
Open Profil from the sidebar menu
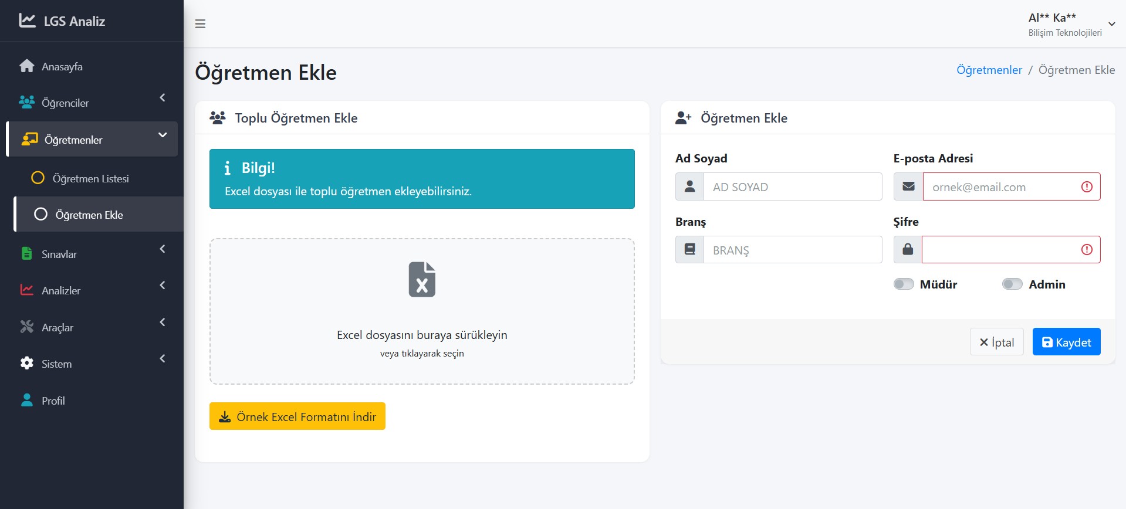coord(53,401)
